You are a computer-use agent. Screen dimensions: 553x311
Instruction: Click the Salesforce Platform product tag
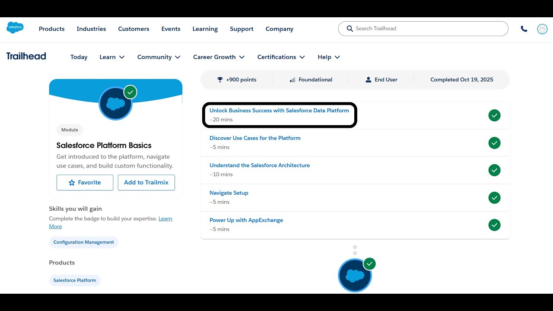75,280
